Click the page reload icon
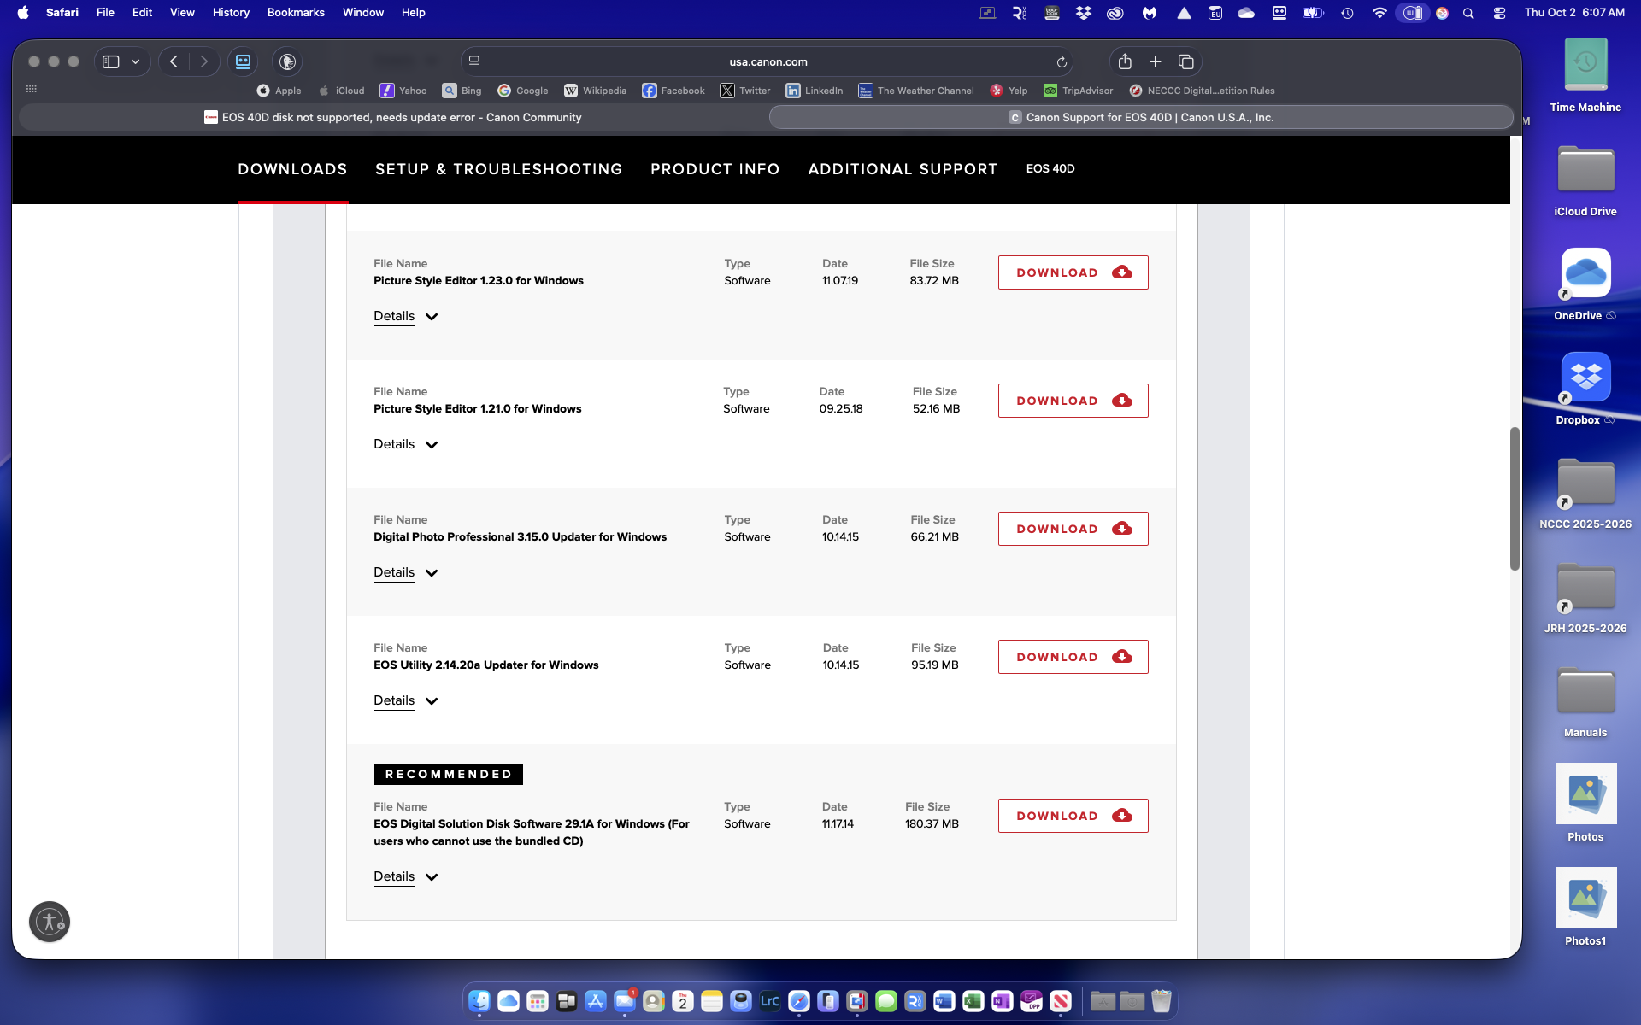Image resolution: width=1641 pixels, height=1025 pixels. pyautogui.click(x=1062, y=61)
